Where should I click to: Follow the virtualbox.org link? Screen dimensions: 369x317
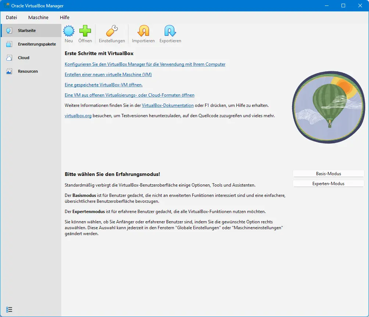tap(78, 115)
